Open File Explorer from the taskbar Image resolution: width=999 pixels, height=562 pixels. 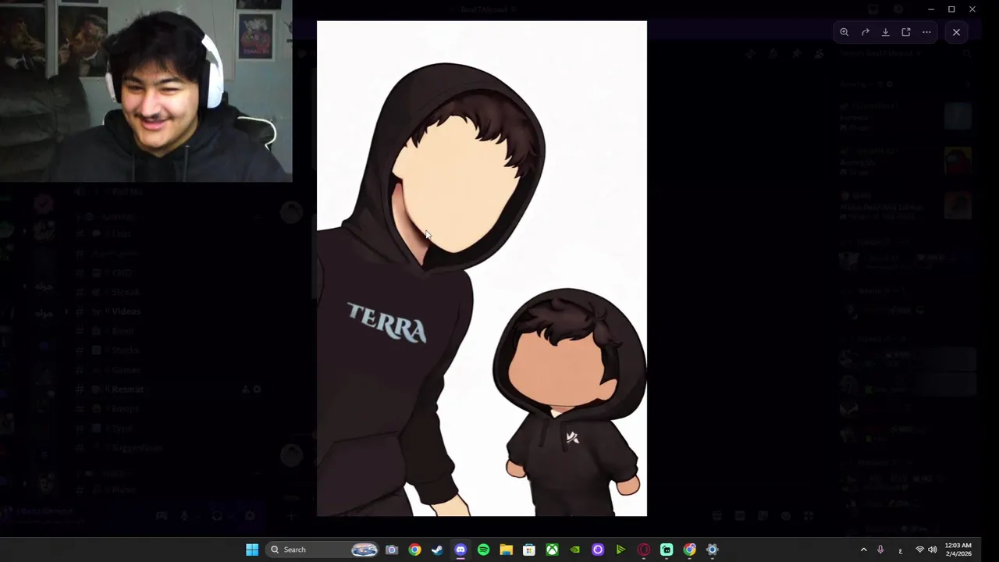click(506, 550)
